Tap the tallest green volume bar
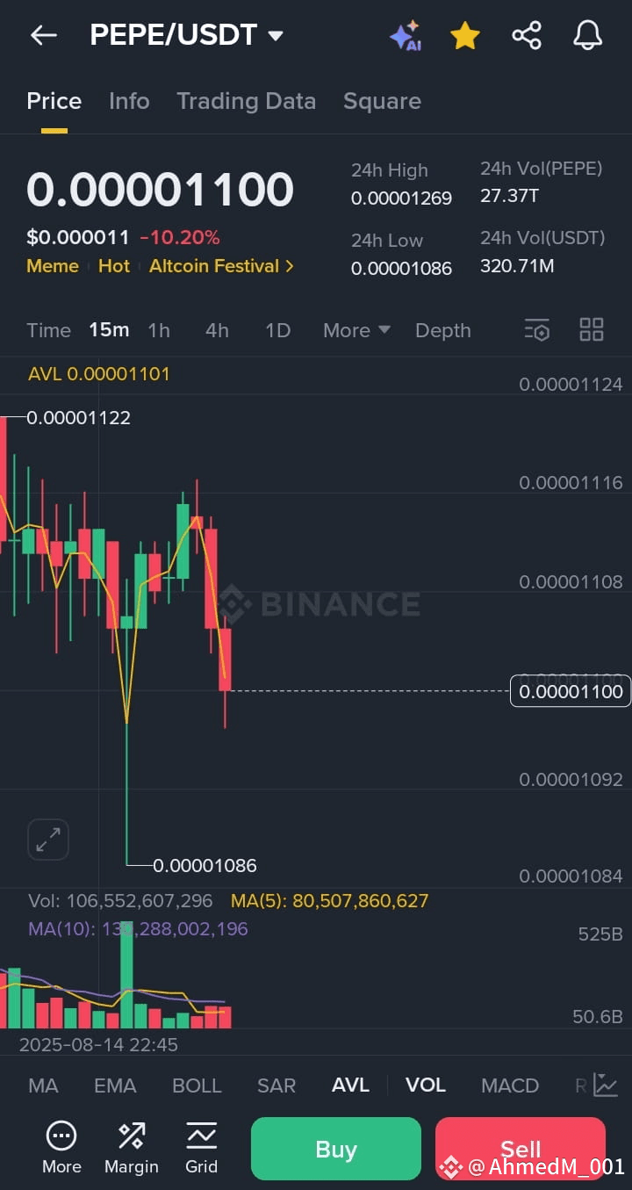Viewport: 632px width, 1190px height. tap(126, 975)
